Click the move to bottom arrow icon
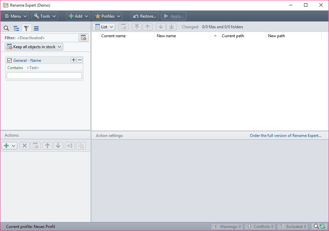The image size is (329, 231). (x=171, y=27)
